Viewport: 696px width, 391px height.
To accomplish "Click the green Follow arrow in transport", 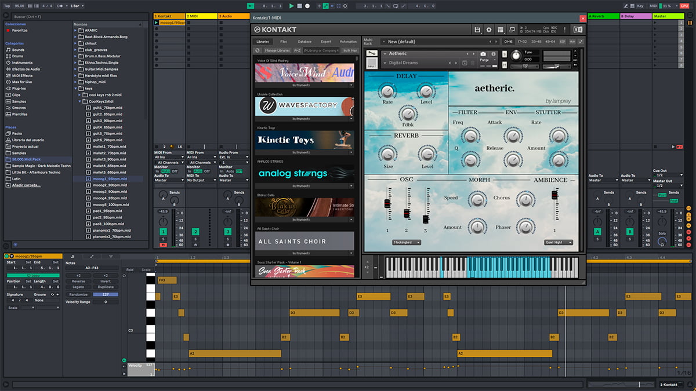I will click(251, 6).
